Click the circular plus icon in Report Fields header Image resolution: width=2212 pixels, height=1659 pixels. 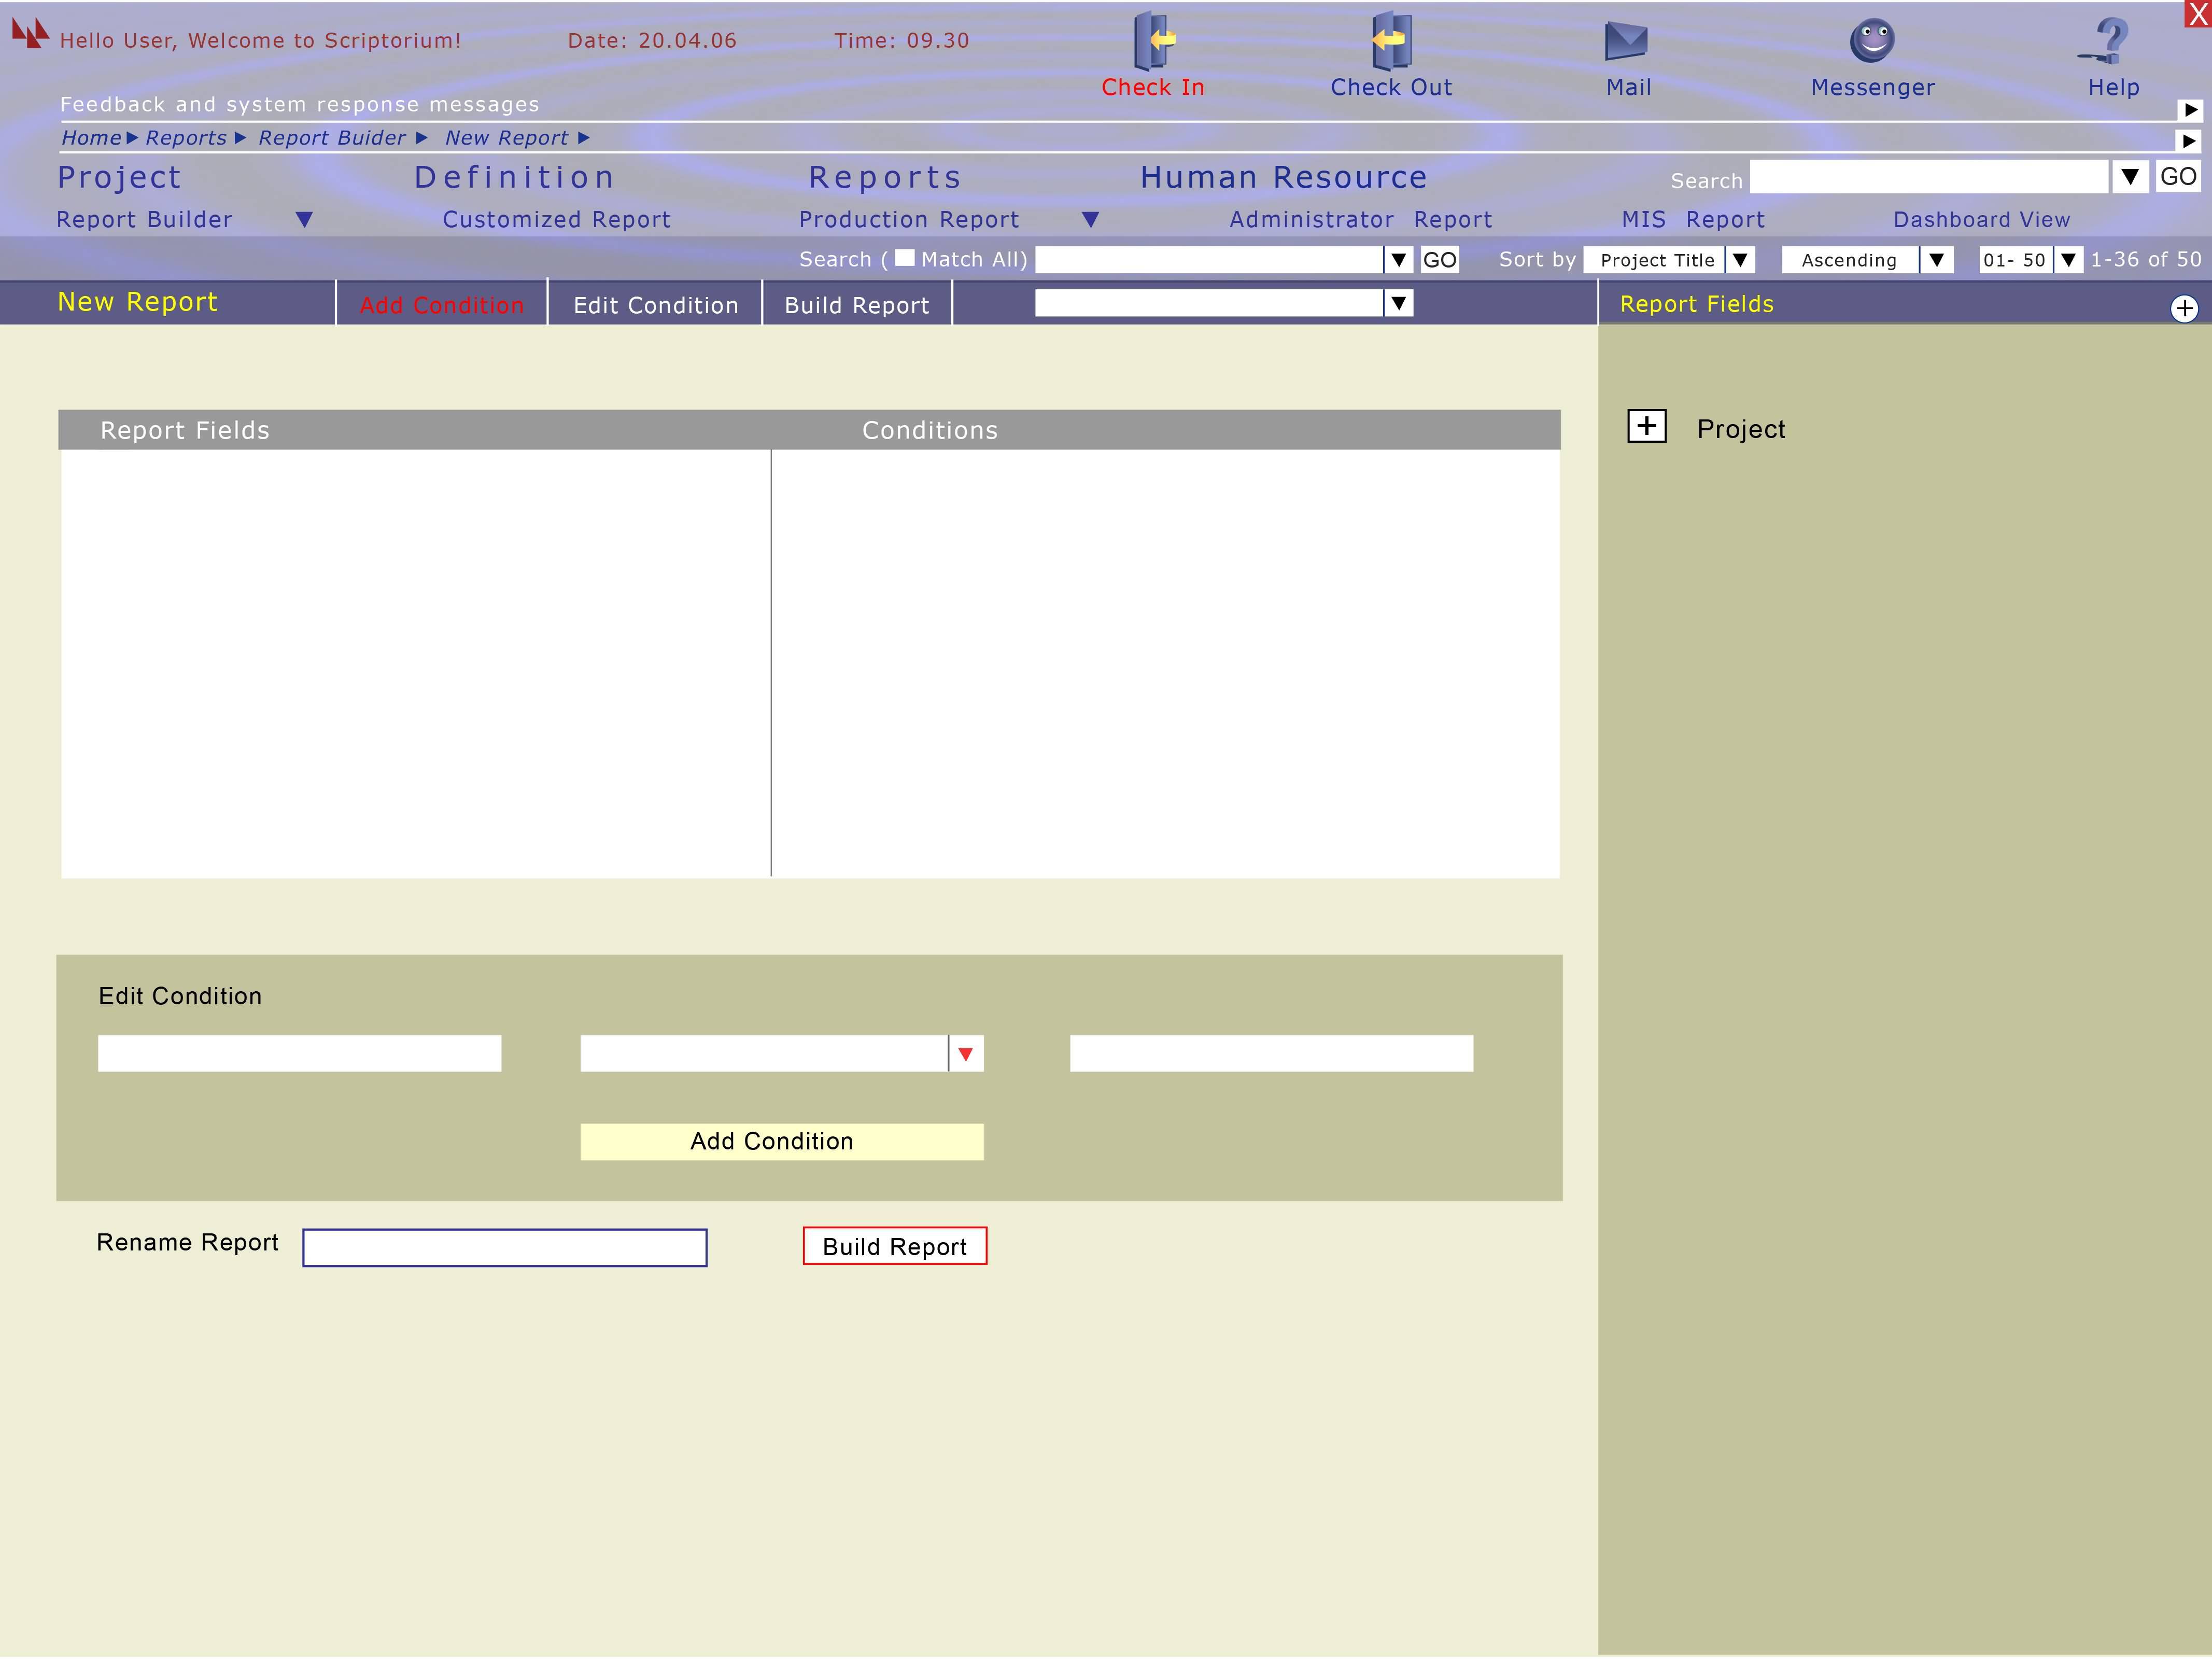(2184, 309)
